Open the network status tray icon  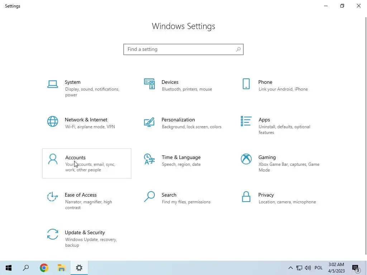299,268
